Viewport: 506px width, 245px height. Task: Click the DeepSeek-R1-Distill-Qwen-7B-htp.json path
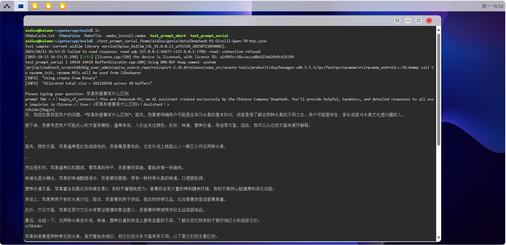point(203,41)
